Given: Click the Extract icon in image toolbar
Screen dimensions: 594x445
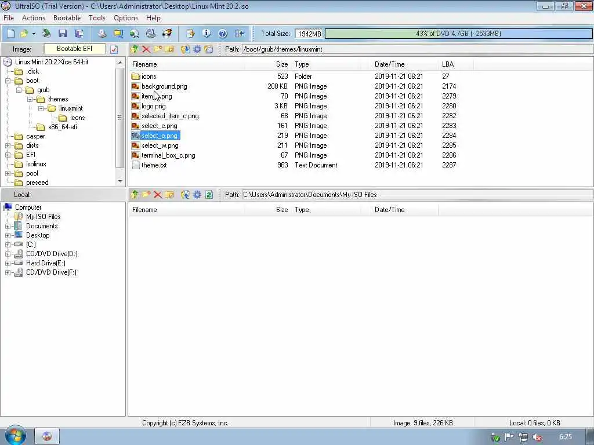Looking at the screenshot, I should click(185, 49).
